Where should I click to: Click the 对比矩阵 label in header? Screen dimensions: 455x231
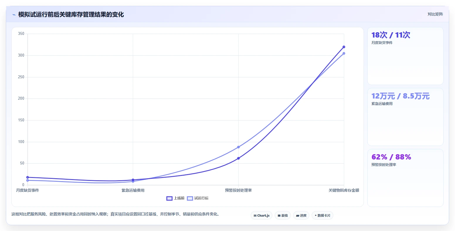pyautogui.click(x=435, y=14)
